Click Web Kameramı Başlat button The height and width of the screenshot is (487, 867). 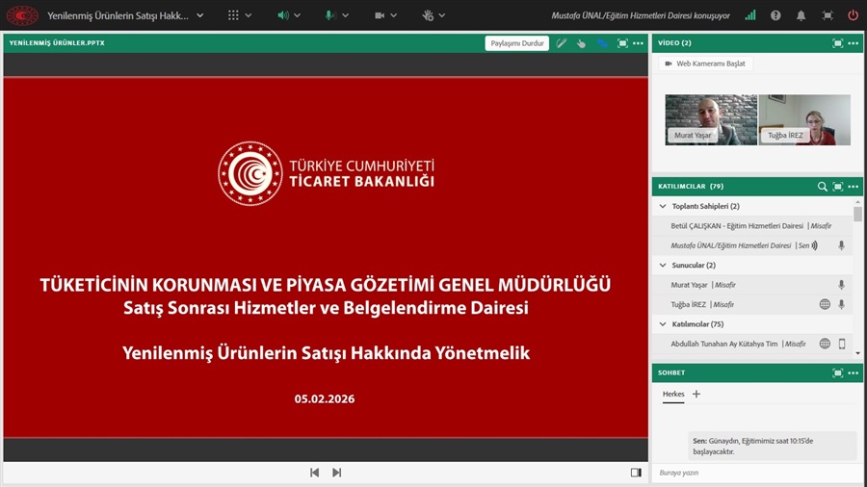(704, 64)
